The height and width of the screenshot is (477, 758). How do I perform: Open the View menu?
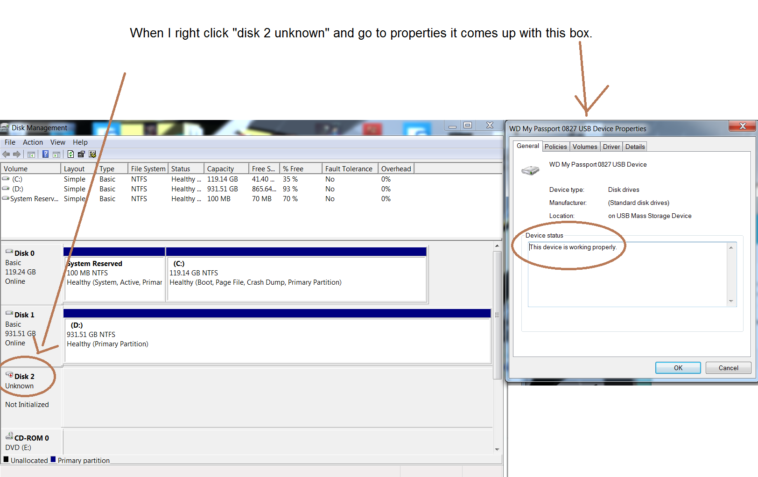pyautogui.click(x=58, y=142)
